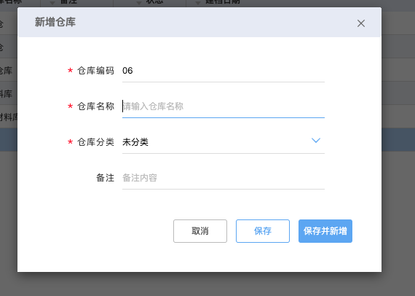
Task: Click the 仓库名称 label
Action: (x=95, y=106)
